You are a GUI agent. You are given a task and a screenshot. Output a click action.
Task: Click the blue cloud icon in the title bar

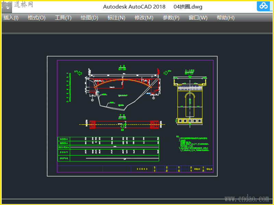(263, 6)
